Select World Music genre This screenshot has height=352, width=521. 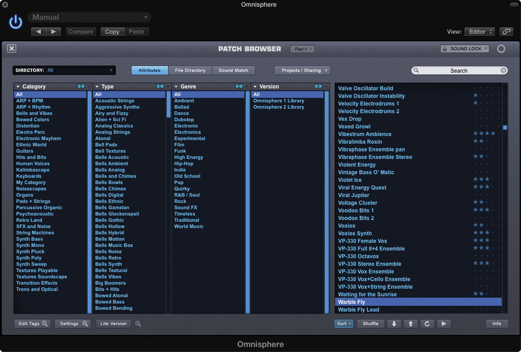(189, 226)
